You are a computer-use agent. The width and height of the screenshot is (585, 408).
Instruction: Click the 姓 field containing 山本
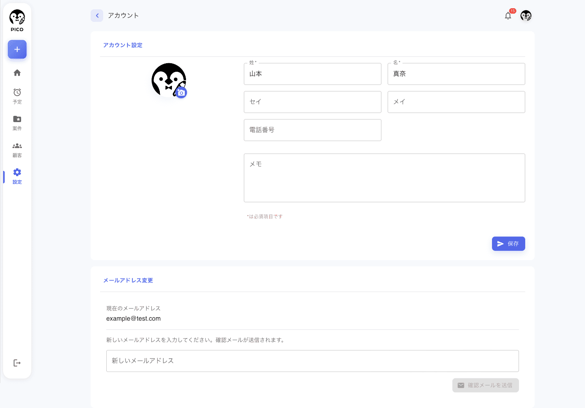313,74
